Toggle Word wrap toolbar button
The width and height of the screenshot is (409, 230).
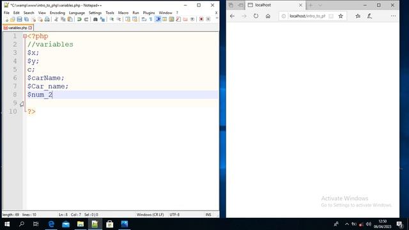coord(144,19)
